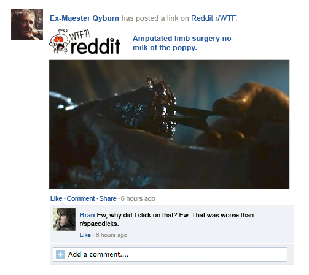Like Bran's comment

85,235
